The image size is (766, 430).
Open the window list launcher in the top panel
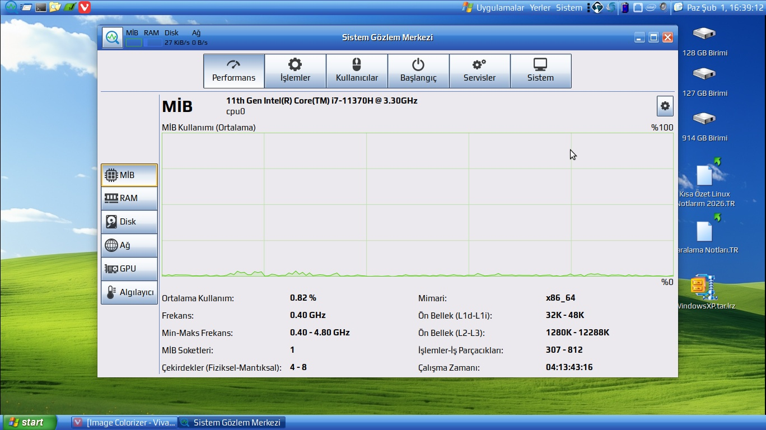click(x=26, y=7)
